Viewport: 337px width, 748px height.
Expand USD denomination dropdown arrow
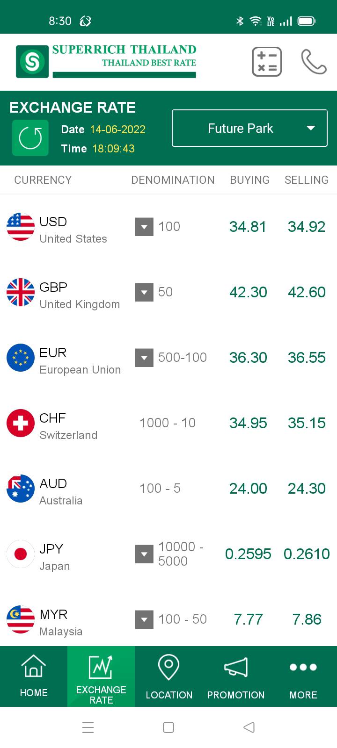point(144,227)
